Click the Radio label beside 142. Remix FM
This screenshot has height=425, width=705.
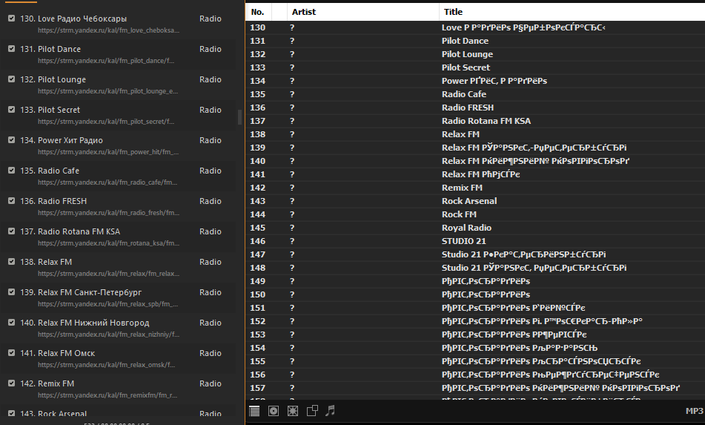(211, 383)
